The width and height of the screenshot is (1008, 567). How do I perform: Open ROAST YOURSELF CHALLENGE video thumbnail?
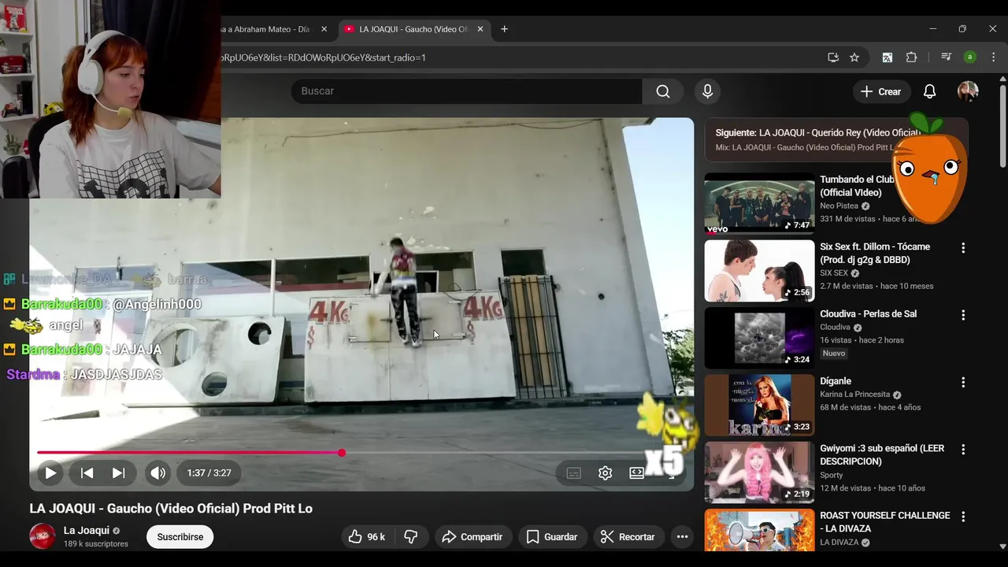[x=759, y=530]
